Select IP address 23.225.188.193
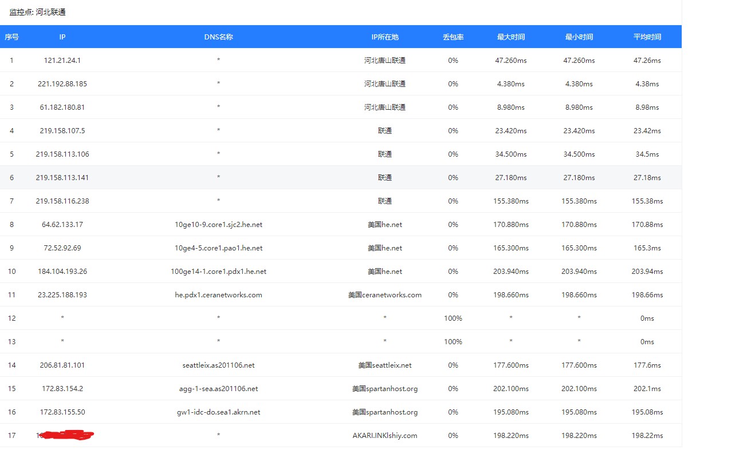755x458 pixels. click(62, 294)
